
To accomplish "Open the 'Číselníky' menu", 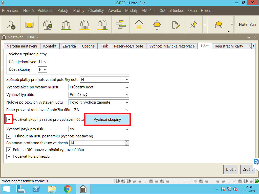I will coord(96,11).
